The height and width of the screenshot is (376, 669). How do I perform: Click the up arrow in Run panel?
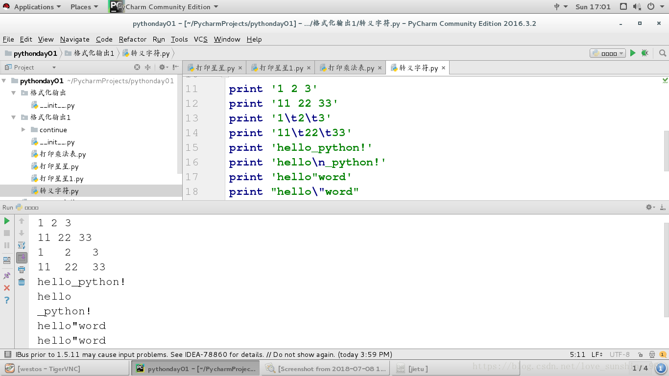coord(22,221)
